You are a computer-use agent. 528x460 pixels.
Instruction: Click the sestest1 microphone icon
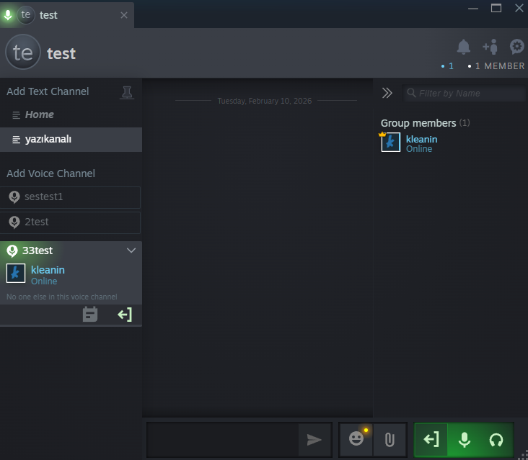(14, 197)
